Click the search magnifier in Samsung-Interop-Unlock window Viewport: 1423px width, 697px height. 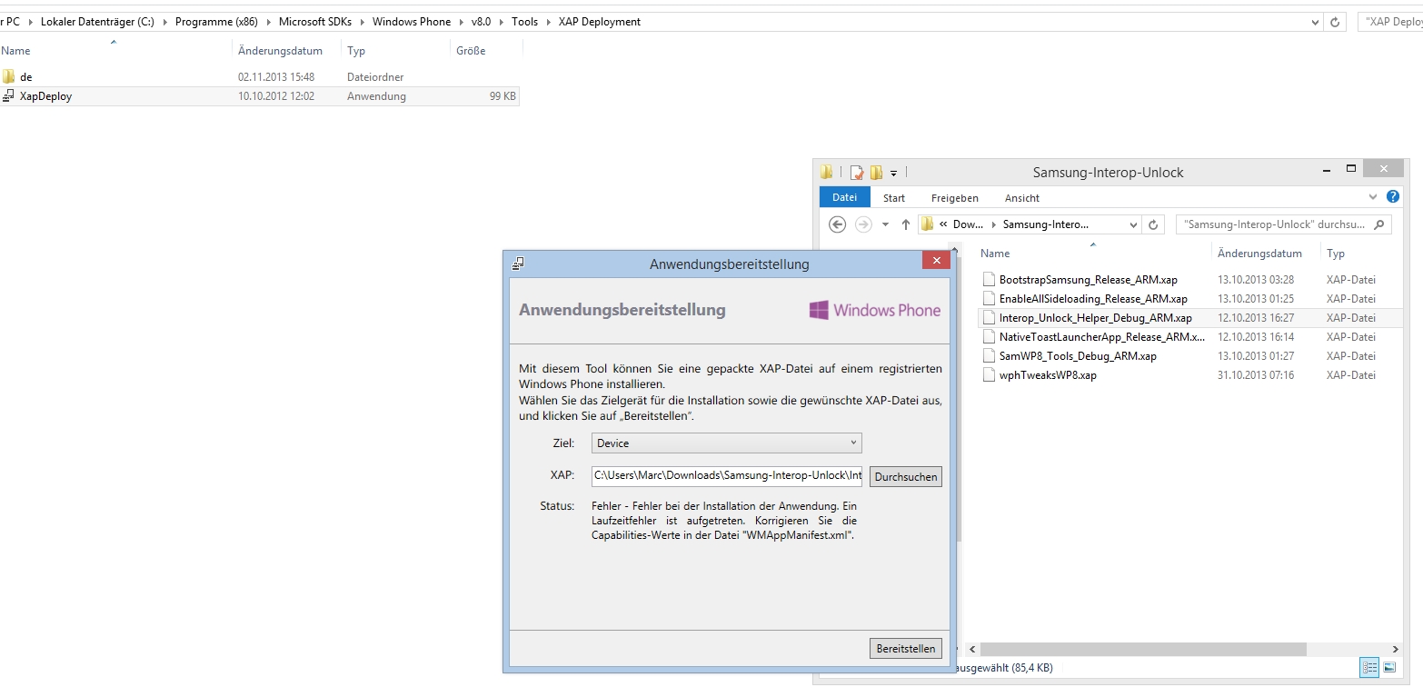point(1379,224)
